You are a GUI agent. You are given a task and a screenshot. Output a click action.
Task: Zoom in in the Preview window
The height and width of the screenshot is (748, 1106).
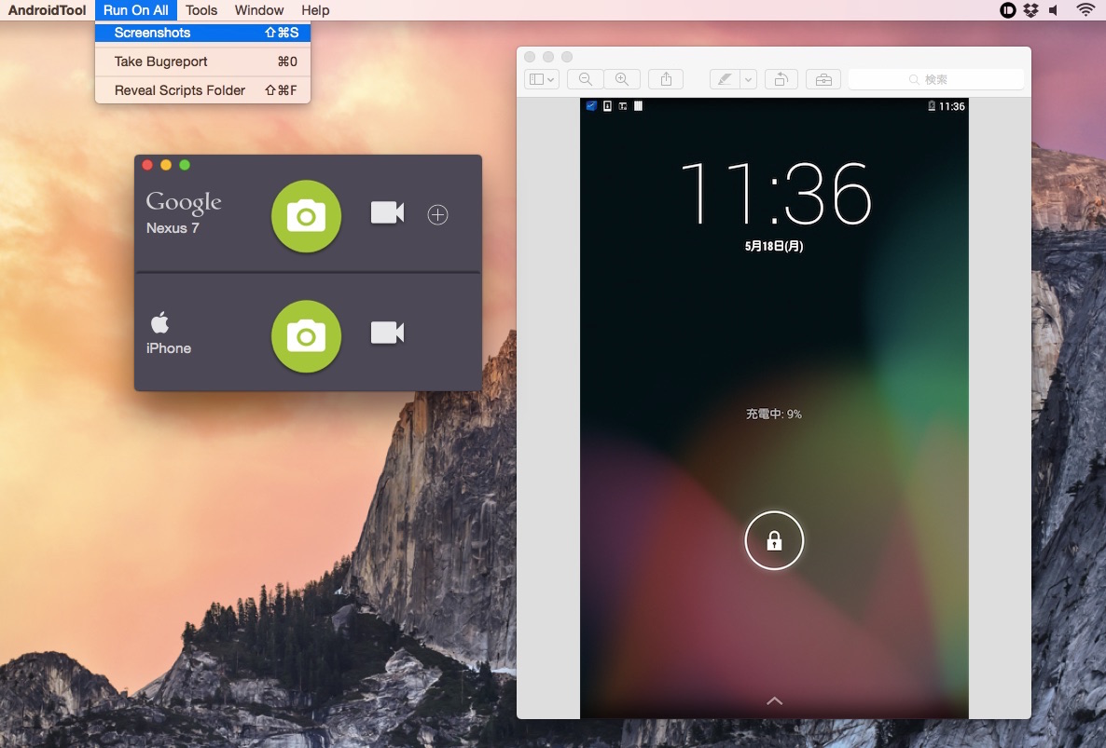(x=621, y=79)
